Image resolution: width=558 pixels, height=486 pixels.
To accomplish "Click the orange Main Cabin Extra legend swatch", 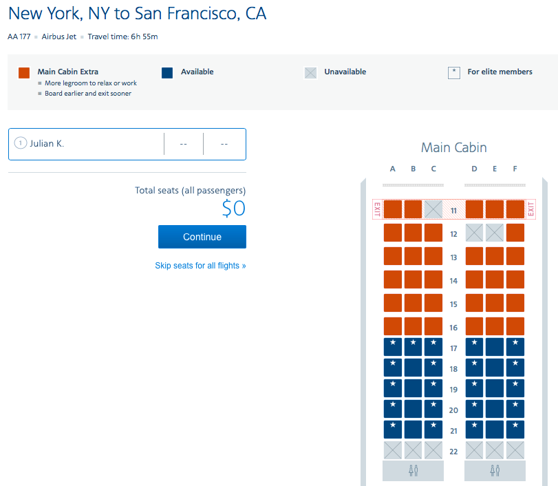I will tap(24, 73).
